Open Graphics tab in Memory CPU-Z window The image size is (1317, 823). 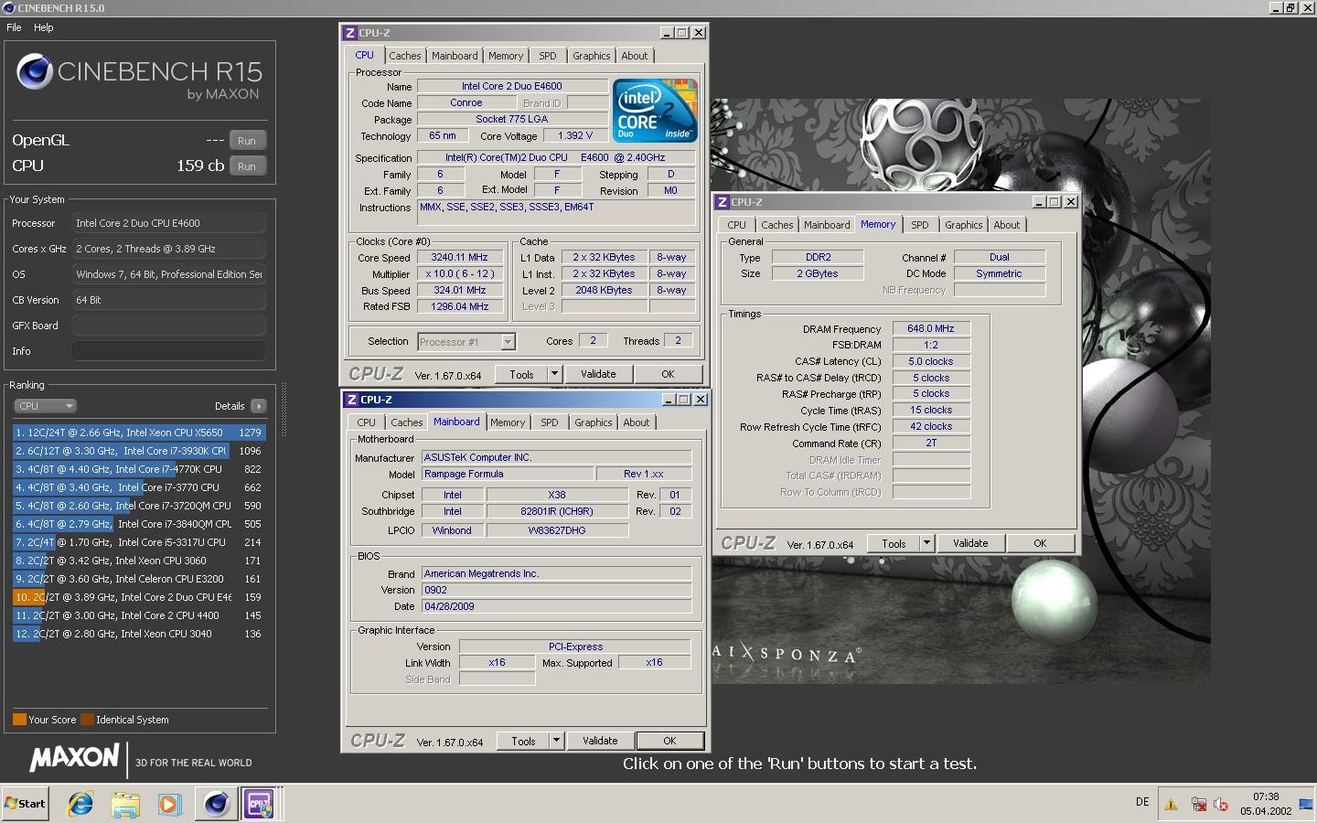click(x=964, y=225)
